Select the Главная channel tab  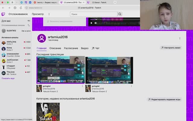point(42,48)
